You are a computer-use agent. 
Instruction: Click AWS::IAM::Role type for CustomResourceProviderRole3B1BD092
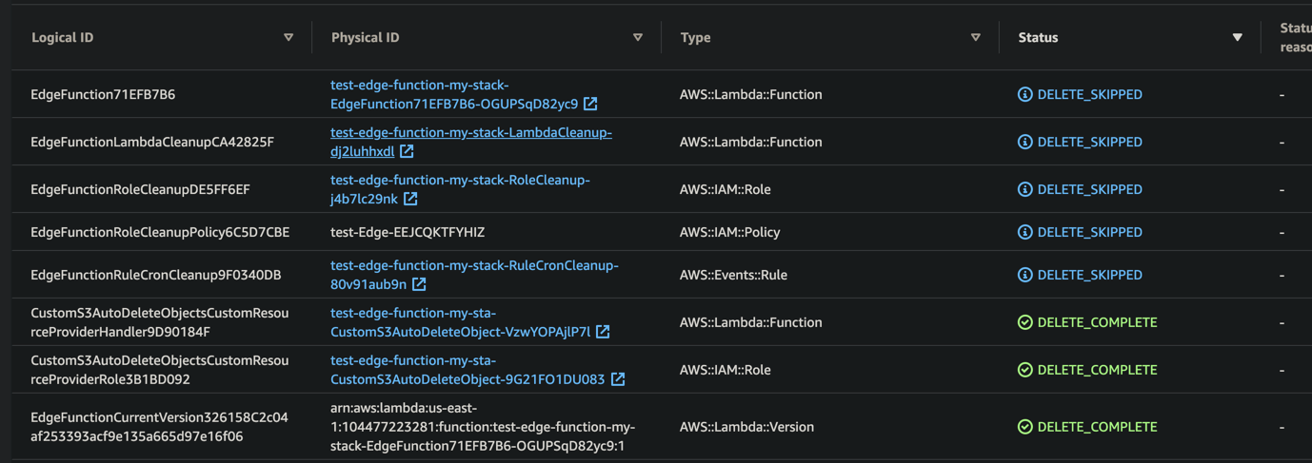(726, 370)
